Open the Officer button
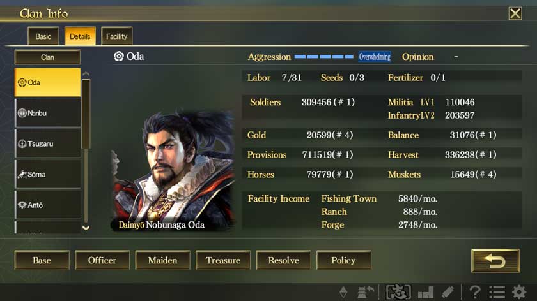Screen dimensions: 537x301 point(102,260)
